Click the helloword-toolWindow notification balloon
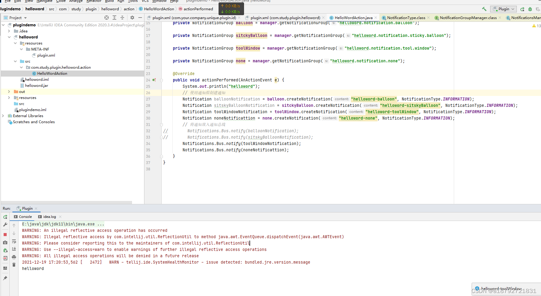The image size is (541, 296). [506, 289]
